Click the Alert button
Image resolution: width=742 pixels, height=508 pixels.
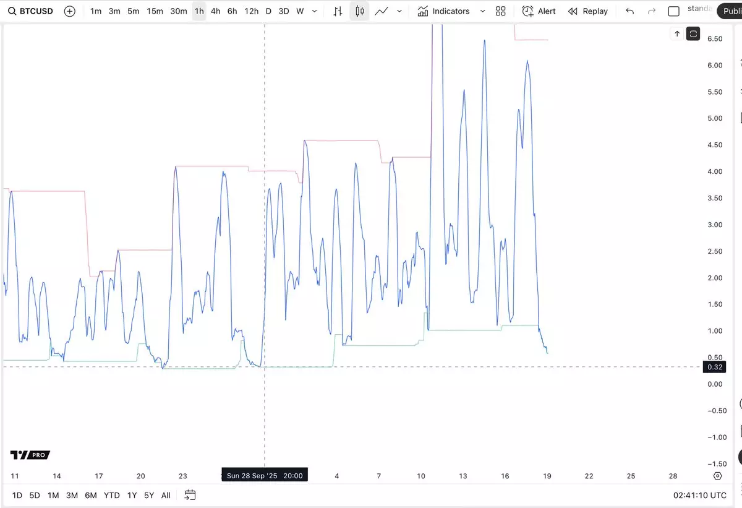[539, 11]
